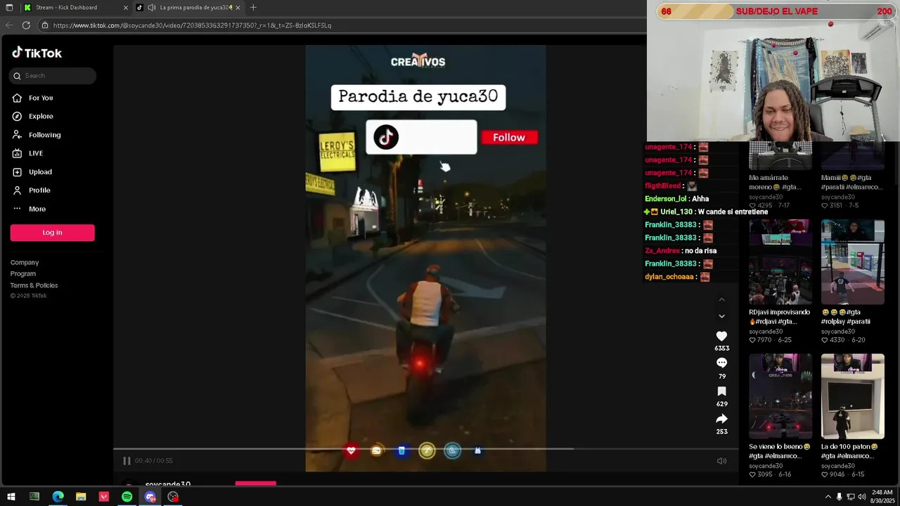The width and height of the screenshot is (900, 506).
Task: Open the Explore page
Action: [x=41, y=116]
